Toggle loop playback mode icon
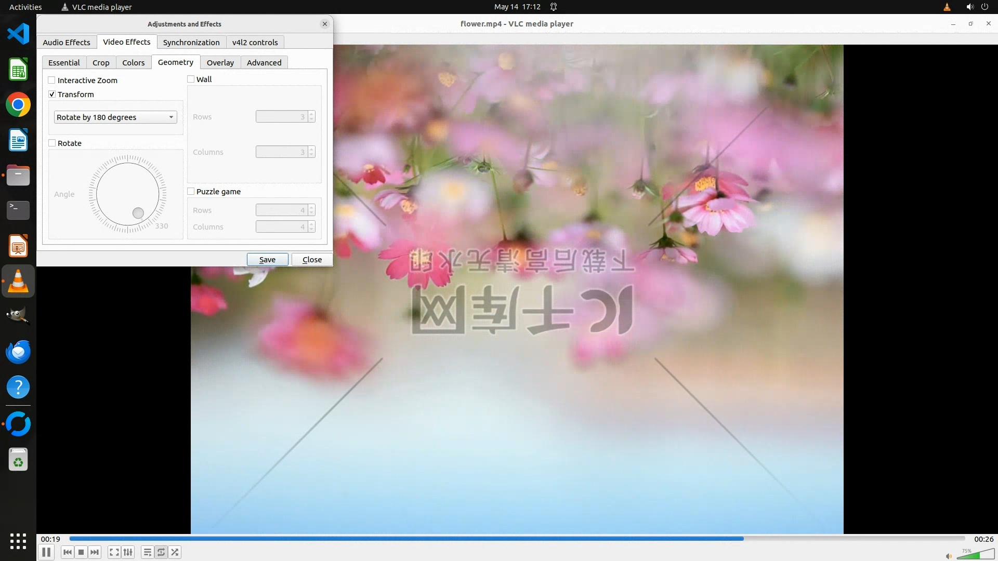The image size is (998, 561). pos(161,552)
